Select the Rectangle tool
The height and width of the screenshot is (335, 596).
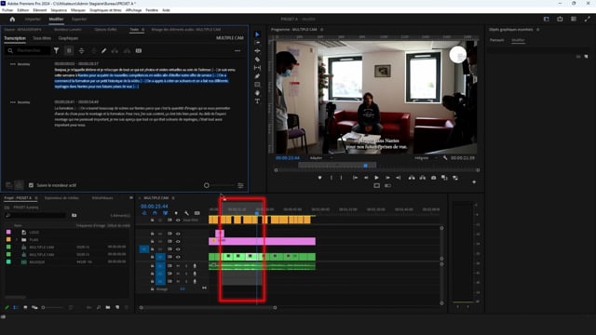click(257, 85)
